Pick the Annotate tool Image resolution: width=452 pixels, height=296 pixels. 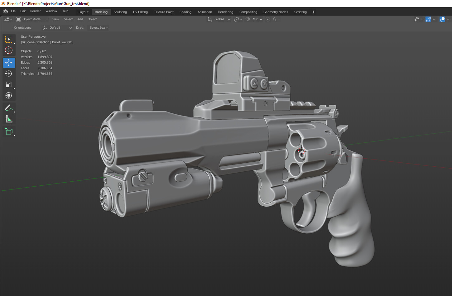coord(9,108)
